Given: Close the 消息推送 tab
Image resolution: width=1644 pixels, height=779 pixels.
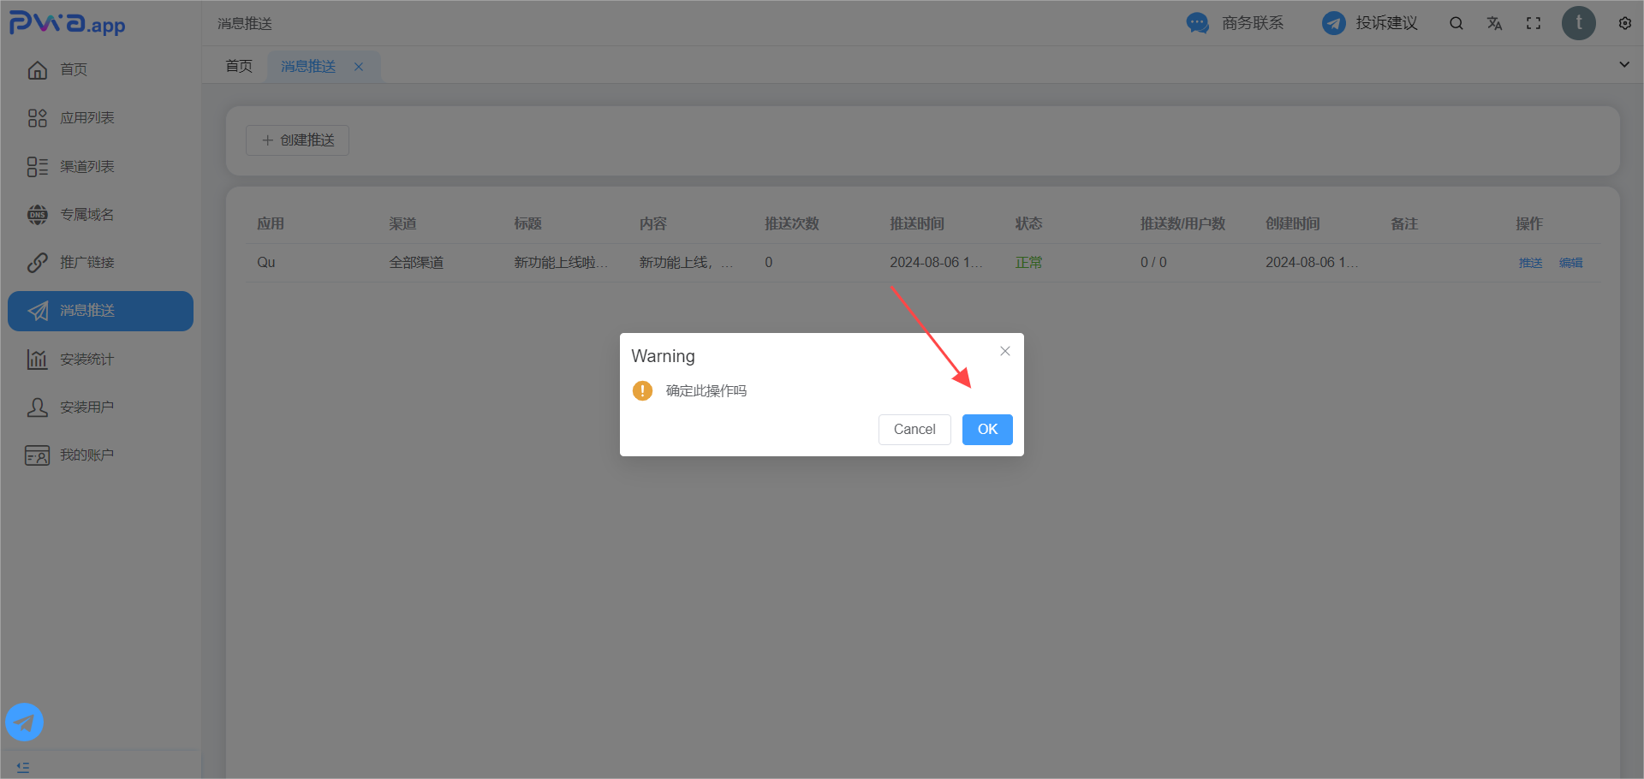Looking at the screenshot, I should [x=359, y=67].
